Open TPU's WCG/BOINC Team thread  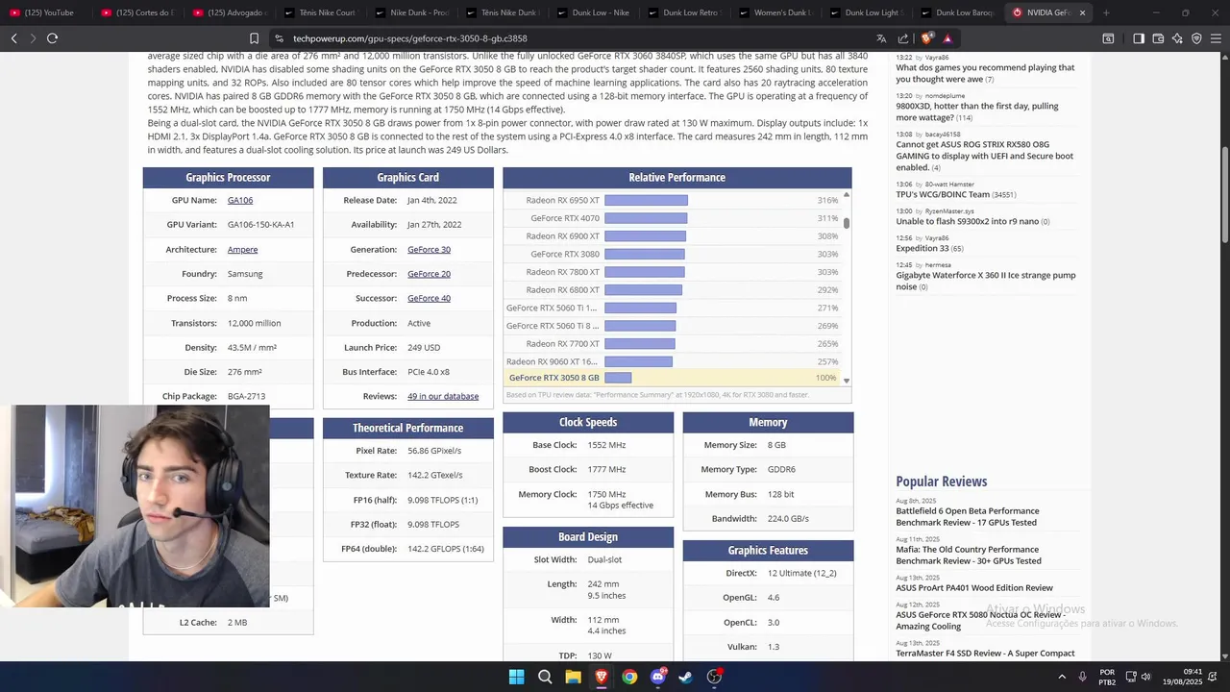pos(943,195)
